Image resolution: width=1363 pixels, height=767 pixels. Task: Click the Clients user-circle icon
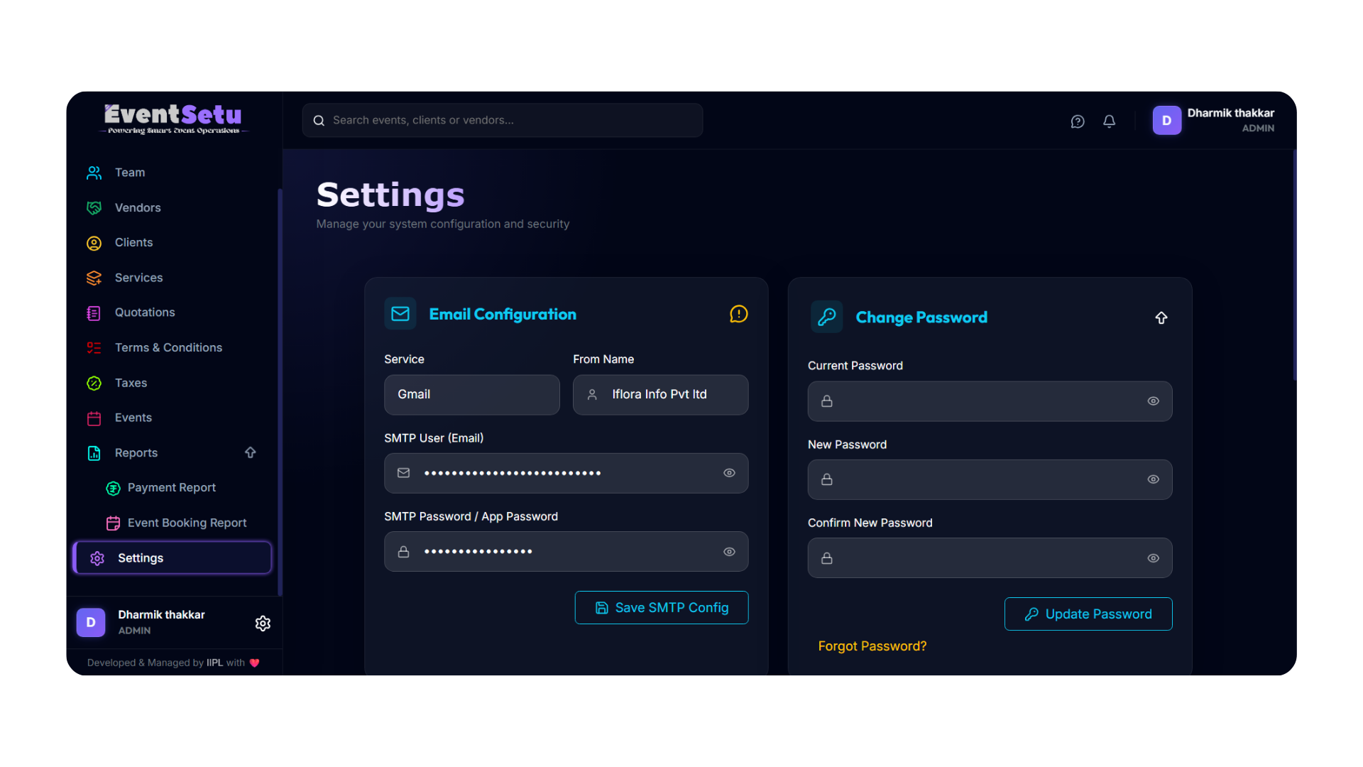[x=94, y=243]
